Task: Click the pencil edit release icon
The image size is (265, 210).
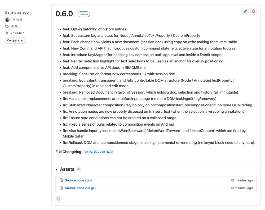Action: (245, 11)
